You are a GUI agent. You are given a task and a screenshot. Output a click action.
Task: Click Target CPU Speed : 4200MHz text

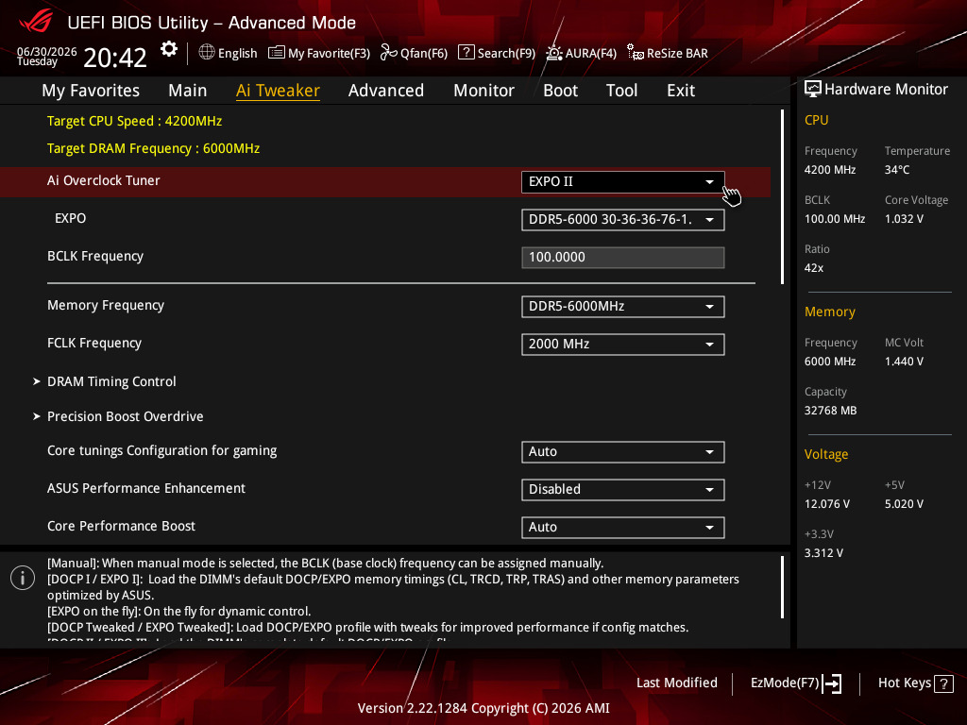[134, 121]
